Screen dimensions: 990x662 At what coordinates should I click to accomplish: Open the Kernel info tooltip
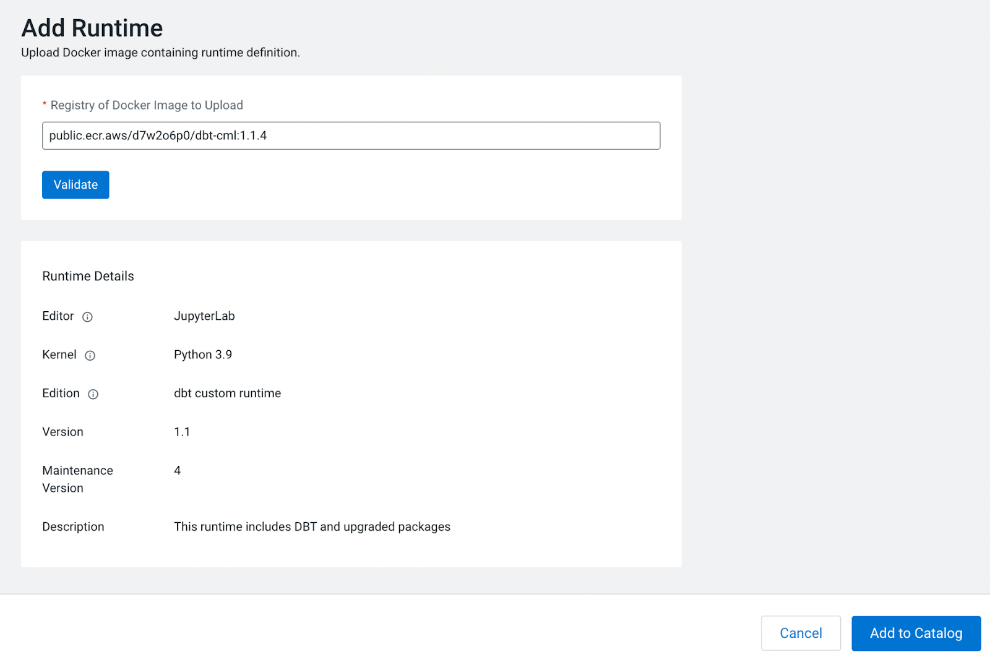pyautogui.click(x=90, y=356)
